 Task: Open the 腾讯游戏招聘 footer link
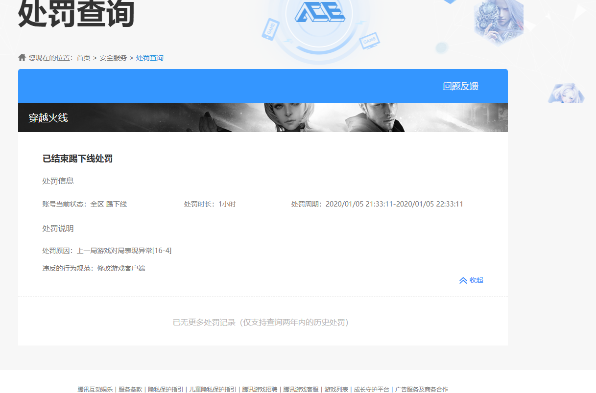[x=260, y=390]
